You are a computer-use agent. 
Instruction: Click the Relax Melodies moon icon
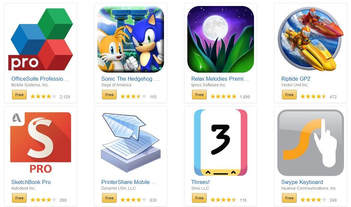point(220,39)
